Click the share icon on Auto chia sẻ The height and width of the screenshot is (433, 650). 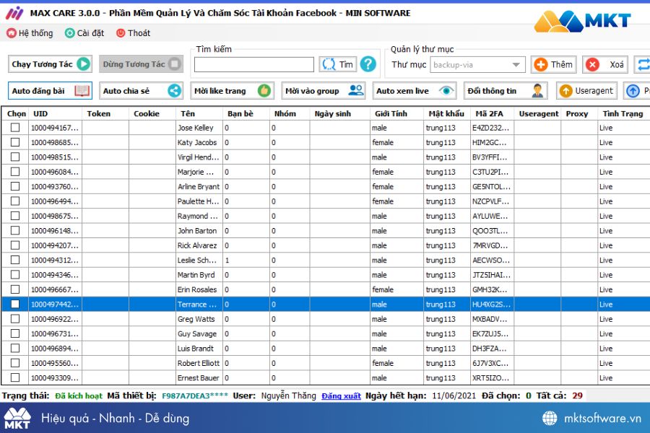click(175, 91)
